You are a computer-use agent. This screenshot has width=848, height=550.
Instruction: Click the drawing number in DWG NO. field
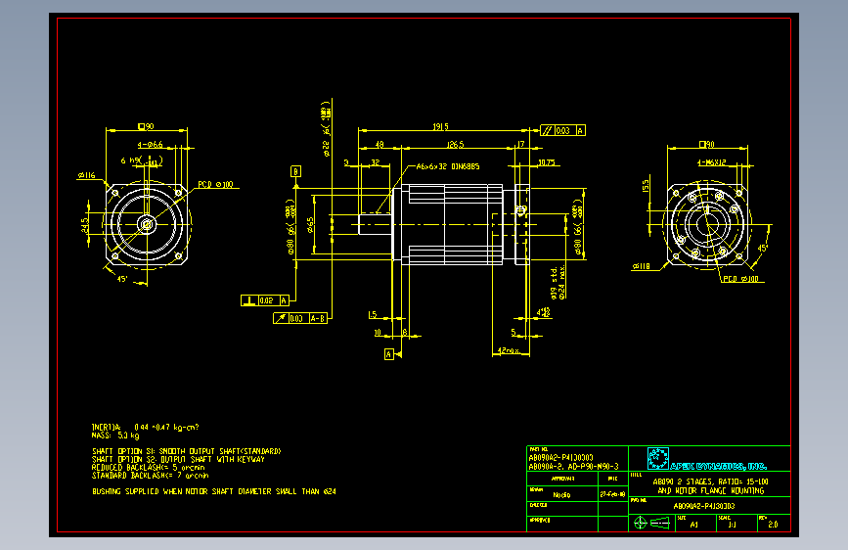[x=703, y=506]
